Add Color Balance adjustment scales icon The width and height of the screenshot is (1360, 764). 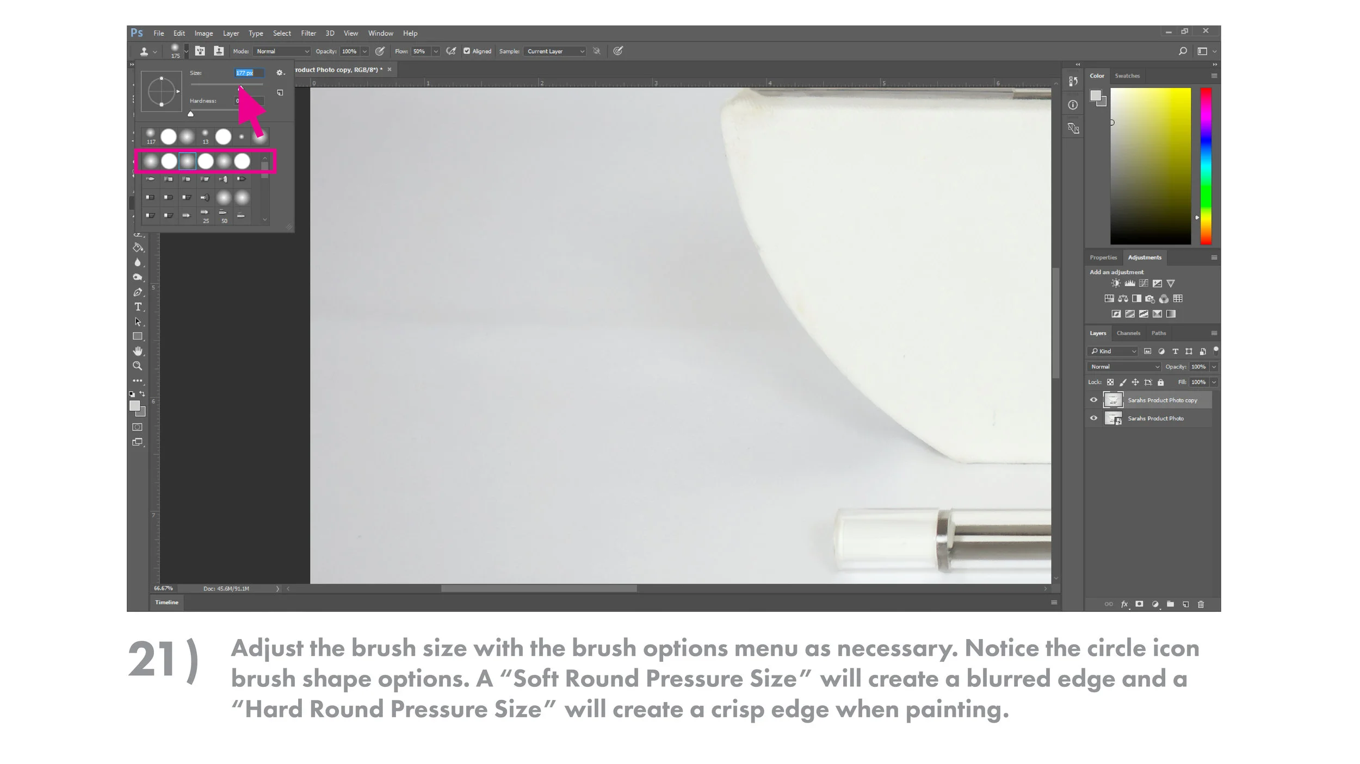(x=1123, y=299)
